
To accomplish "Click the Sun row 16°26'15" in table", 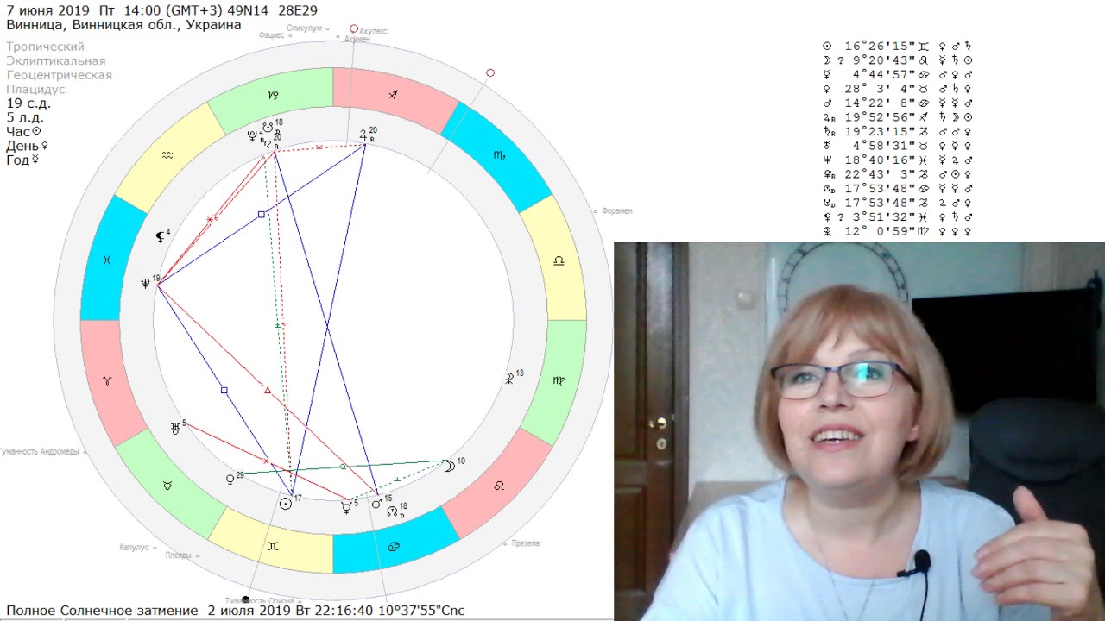I will point(898,47).
